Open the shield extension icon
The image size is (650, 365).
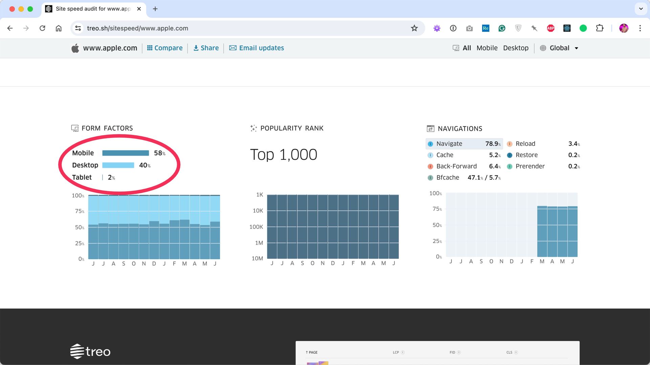[x=518, y=28]
